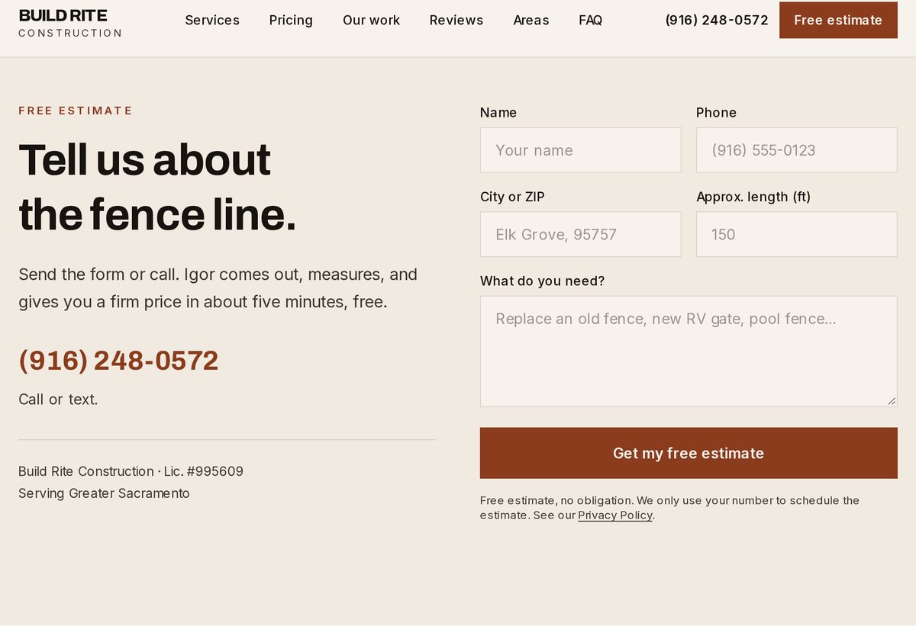Image resolution: width=916 pixels, height=626 pixels.
Task: Click the Build Rite Construction logo
Action: [70, 23]
